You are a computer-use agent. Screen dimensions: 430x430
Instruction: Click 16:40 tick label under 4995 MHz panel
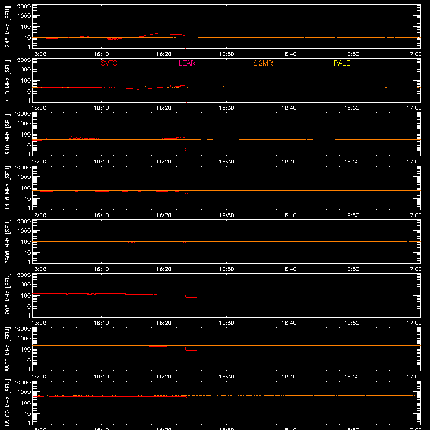pyautogui.click(x=289, y=323)
